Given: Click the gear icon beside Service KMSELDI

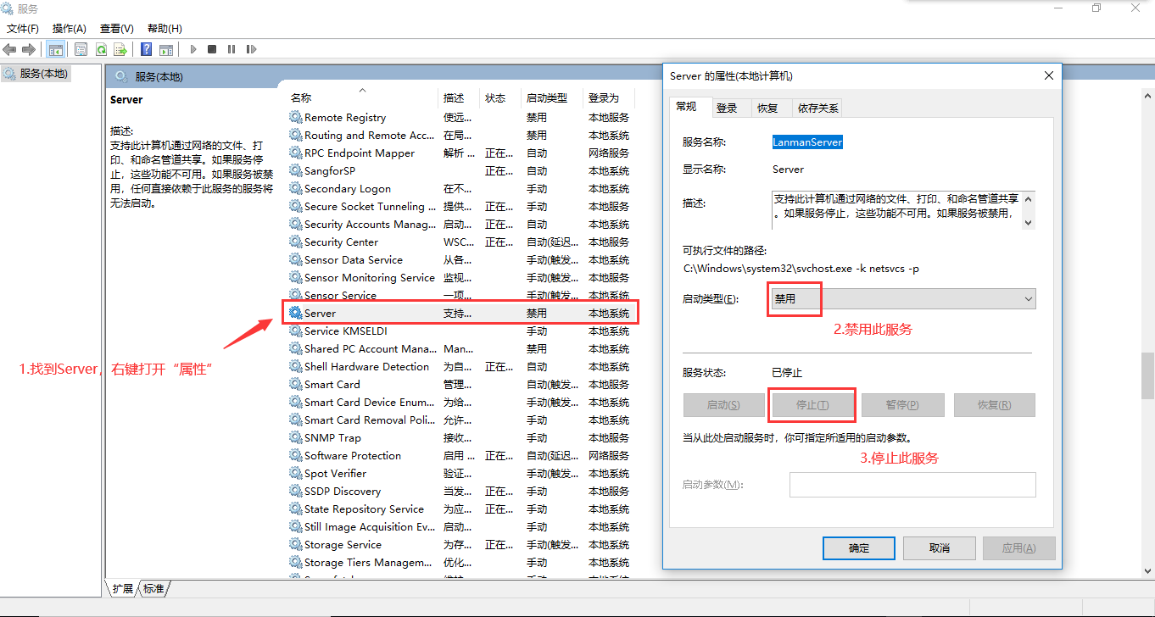Looking at the screenshot, I should tap(295, 331).
